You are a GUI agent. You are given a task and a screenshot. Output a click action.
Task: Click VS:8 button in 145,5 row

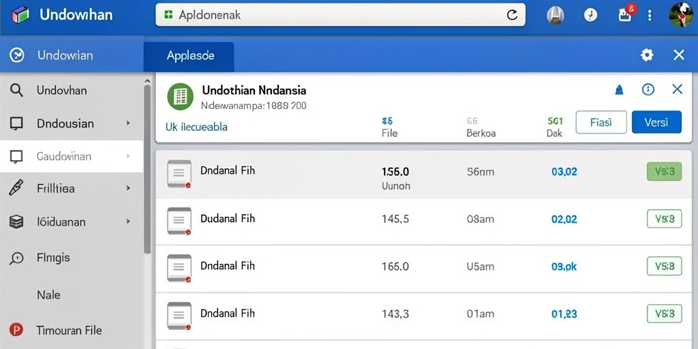click(664, 219)
